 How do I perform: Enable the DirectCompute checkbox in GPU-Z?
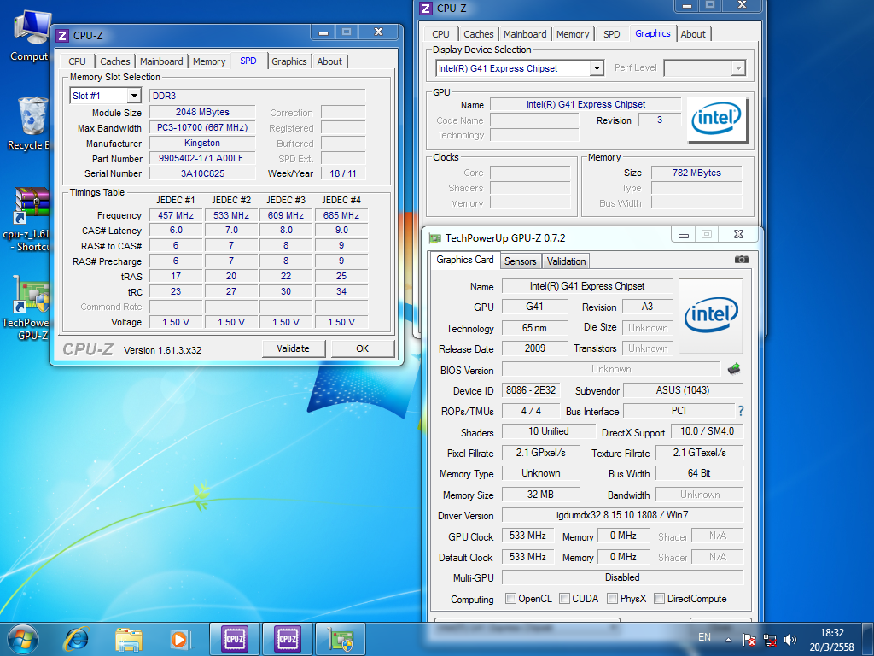pos(659,599)
